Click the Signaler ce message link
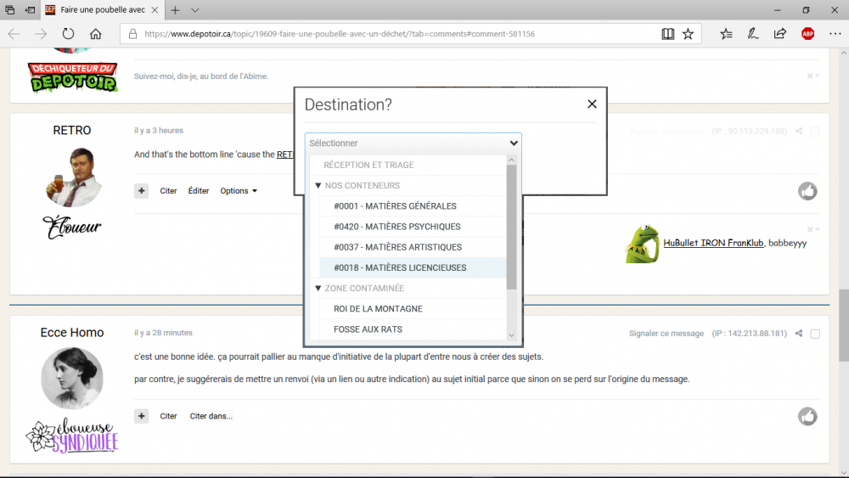This screenshot has width=849, height=478. 666,334
